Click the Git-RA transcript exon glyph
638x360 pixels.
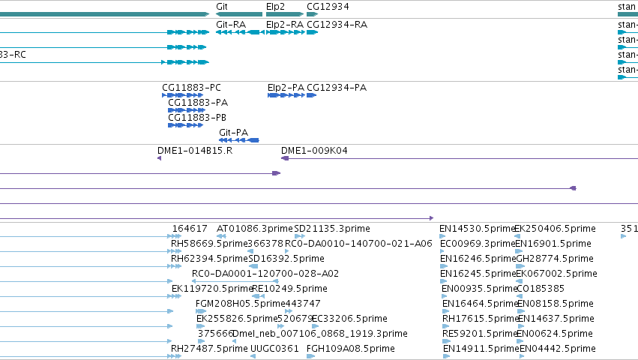point(240,32)
